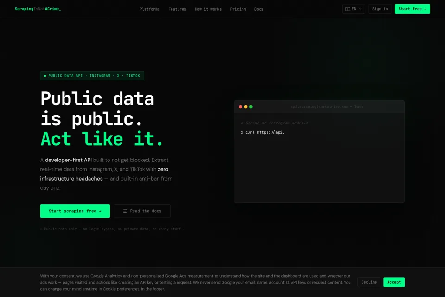This screenshot has width=445, height=297.
Task: Open Read the docs button
Action: 142,211
